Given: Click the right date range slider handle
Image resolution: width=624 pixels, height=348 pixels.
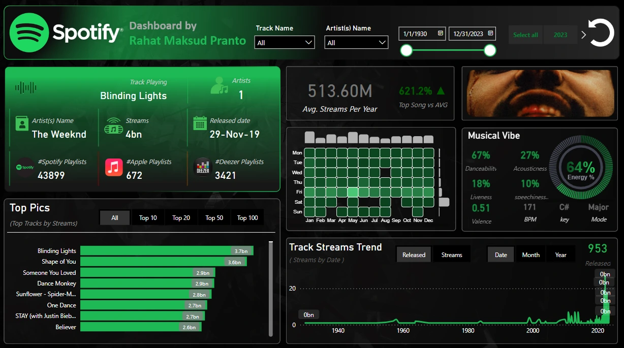Looking at the screenshot, I should click(490, 50).
